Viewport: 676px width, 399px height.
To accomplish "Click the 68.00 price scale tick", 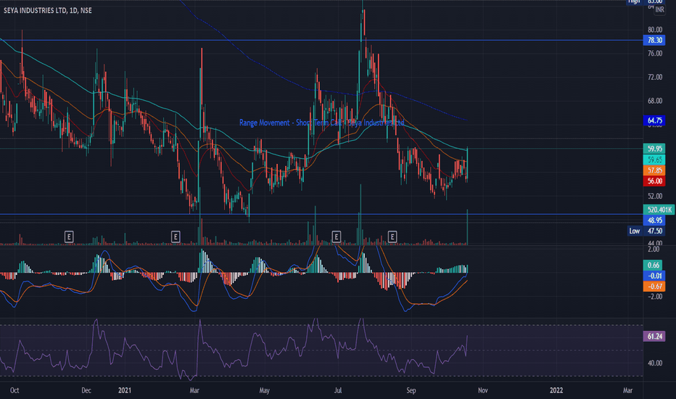I will (x=655, y=101).
